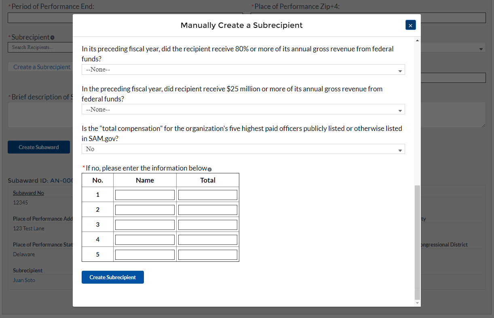Click the Name field for officer 1
This screenshot has width=494, height=318.
click(x=145, y=195)
